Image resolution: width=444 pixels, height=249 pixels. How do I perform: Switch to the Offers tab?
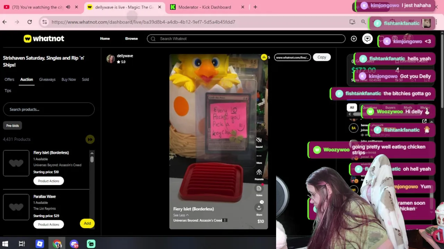[x=9, y=80]
